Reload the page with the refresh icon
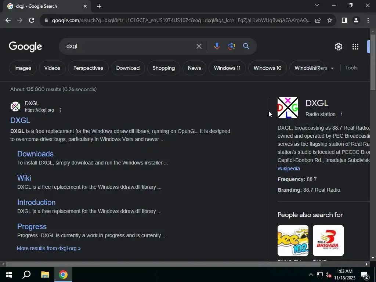 coord(32,21)
